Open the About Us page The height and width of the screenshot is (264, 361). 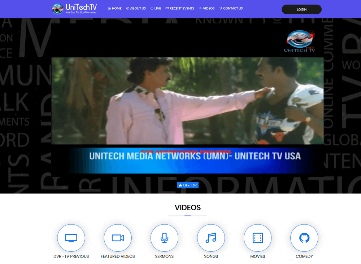(136, 8)
